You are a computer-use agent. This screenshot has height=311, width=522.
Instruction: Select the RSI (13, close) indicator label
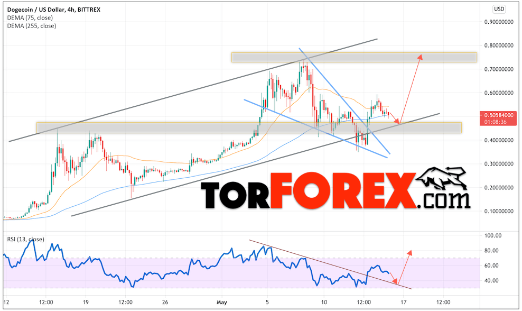point(25,239)
